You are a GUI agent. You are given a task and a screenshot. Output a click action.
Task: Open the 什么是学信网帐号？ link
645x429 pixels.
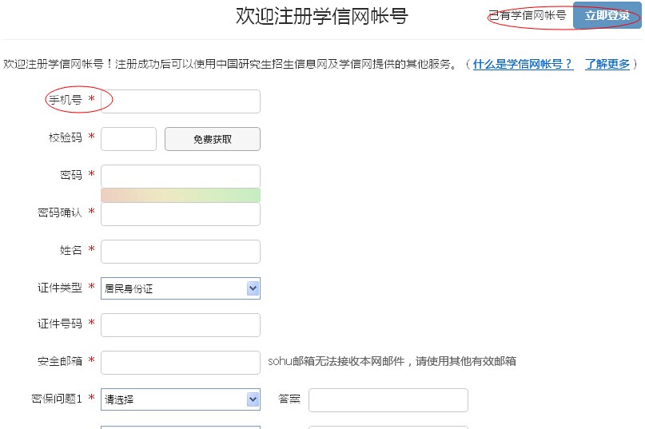click(523, 64)
